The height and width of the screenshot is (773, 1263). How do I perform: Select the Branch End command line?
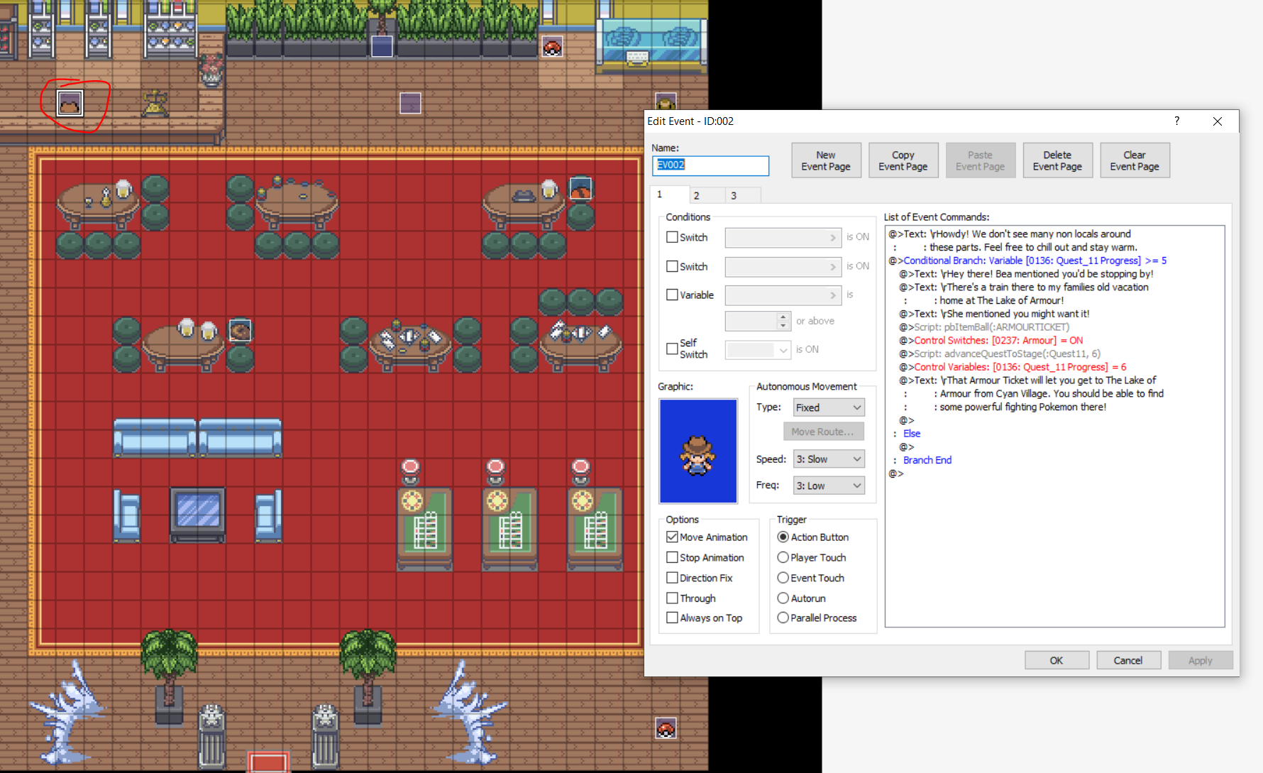[x=927, y=460]
